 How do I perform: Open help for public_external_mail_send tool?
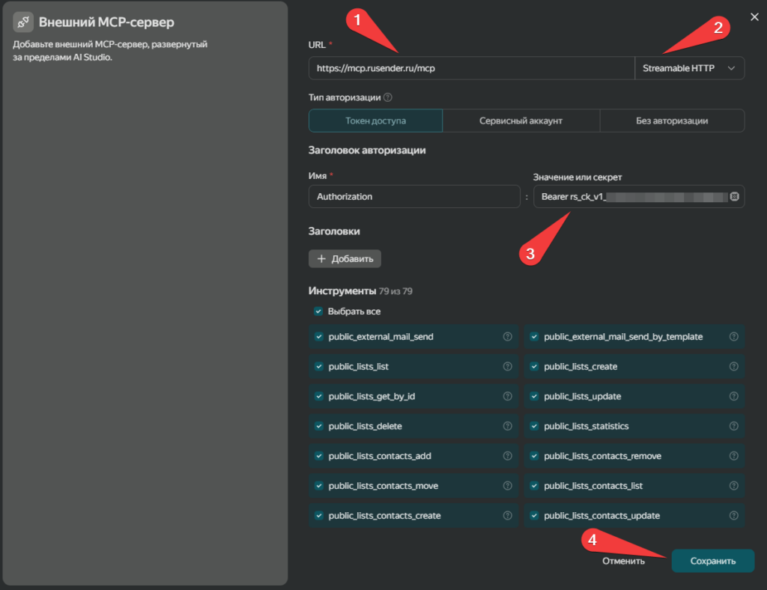tap(507, 336)
